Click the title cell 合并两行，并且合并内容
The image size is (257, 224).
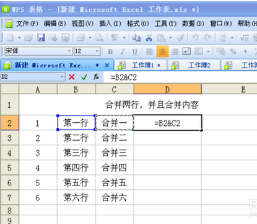pos(152,105)
